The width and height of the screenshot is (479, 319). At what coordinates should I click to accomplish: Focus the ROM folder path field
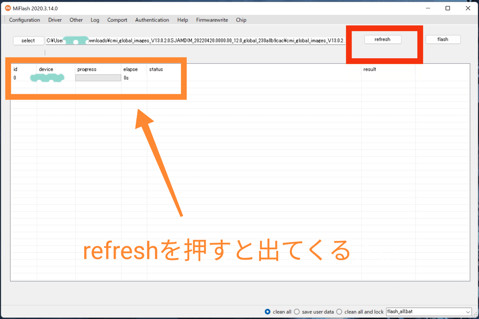coord(196,41)
